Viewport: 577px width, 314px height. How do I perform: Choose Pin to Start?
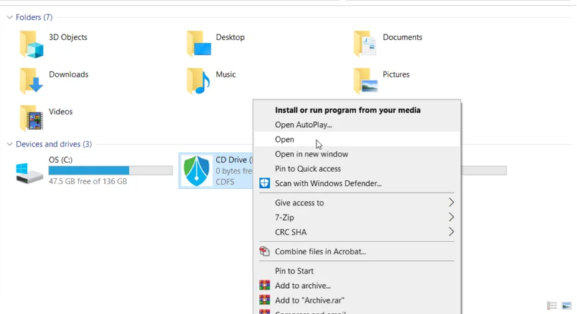click(357, 271)
